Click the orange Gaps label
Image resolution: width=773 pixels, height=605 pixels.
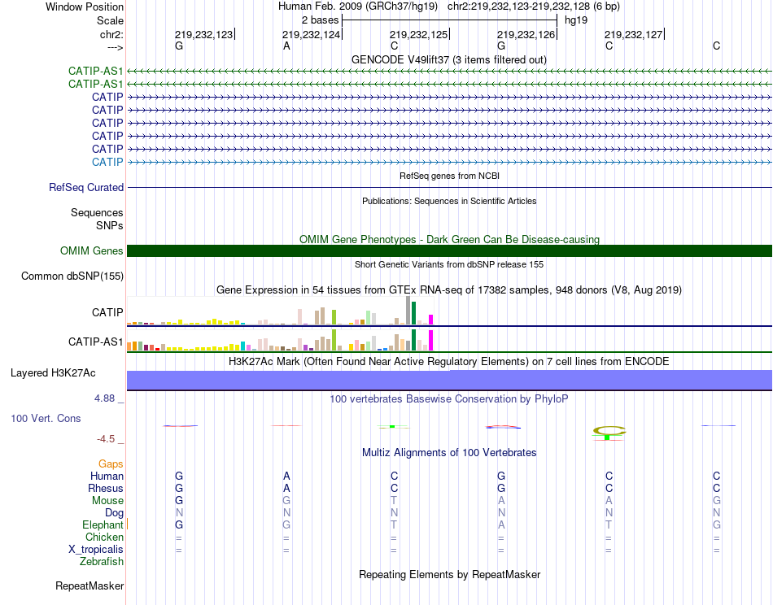tap(111, 464)
